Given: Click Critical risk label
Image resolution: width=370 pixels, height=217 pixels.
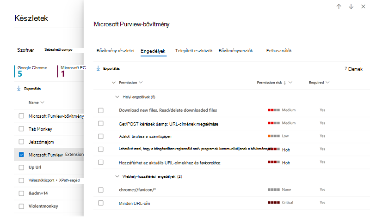Looking at the screenshot, I should point(287,203).
